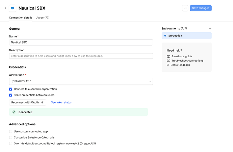
Task: Switch to the Usage (77) tab
Action: 43,18
